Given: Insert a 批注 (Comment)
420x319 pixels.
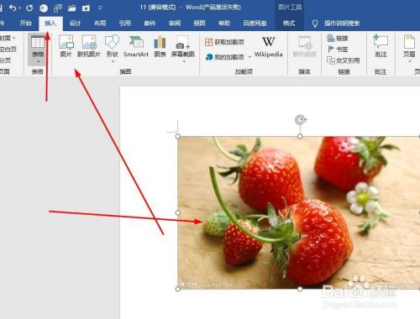Looking at the screenshot, I should point(381,46).
